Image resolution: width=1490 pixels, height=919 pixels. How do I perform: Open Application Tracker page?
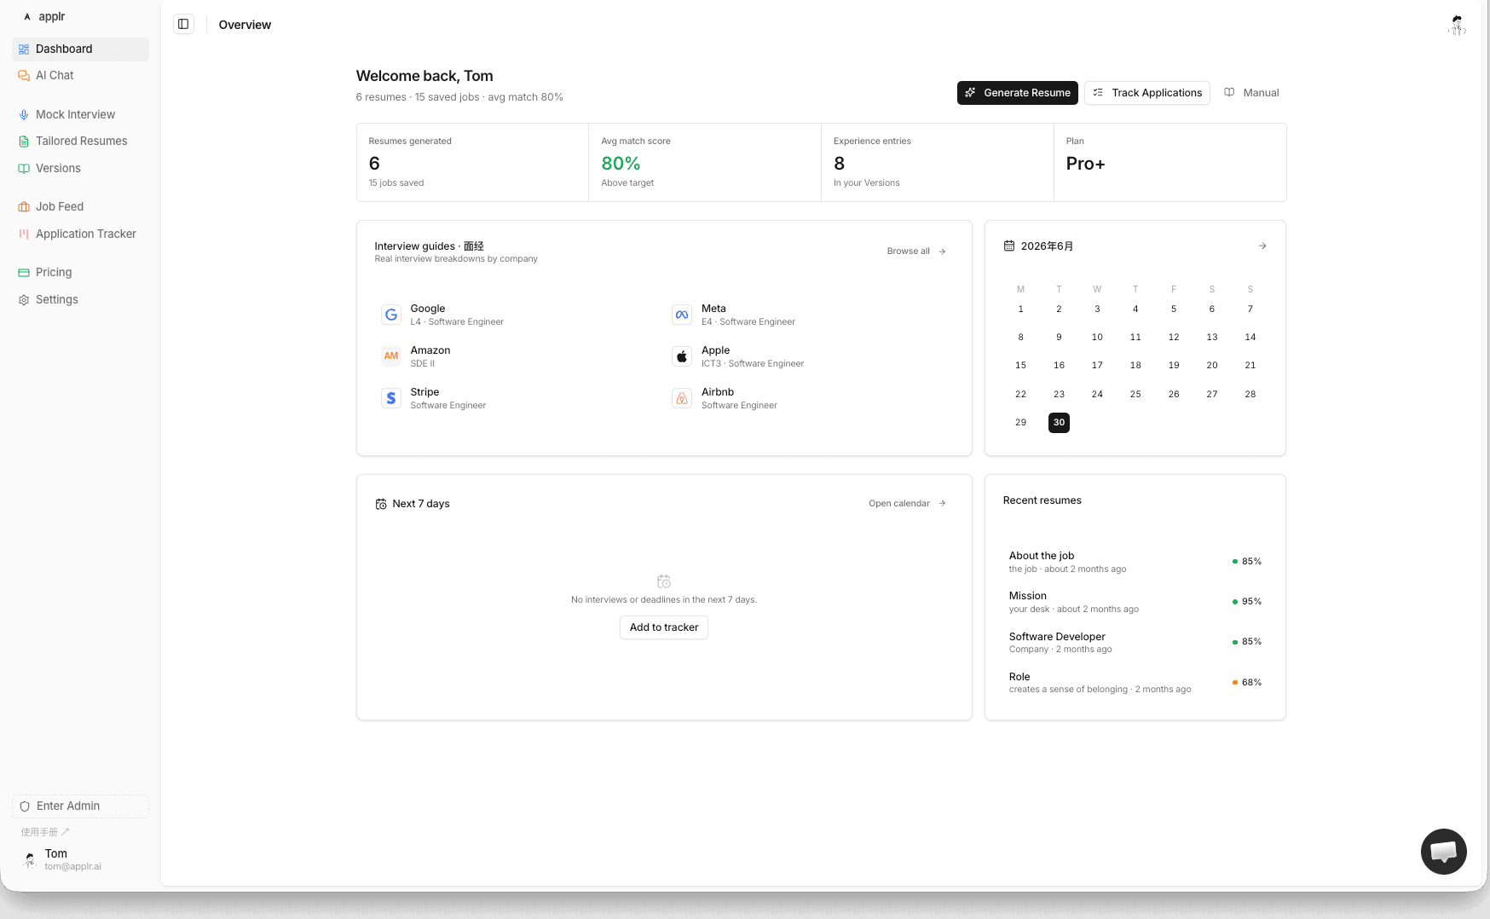[x=80, y=234]
